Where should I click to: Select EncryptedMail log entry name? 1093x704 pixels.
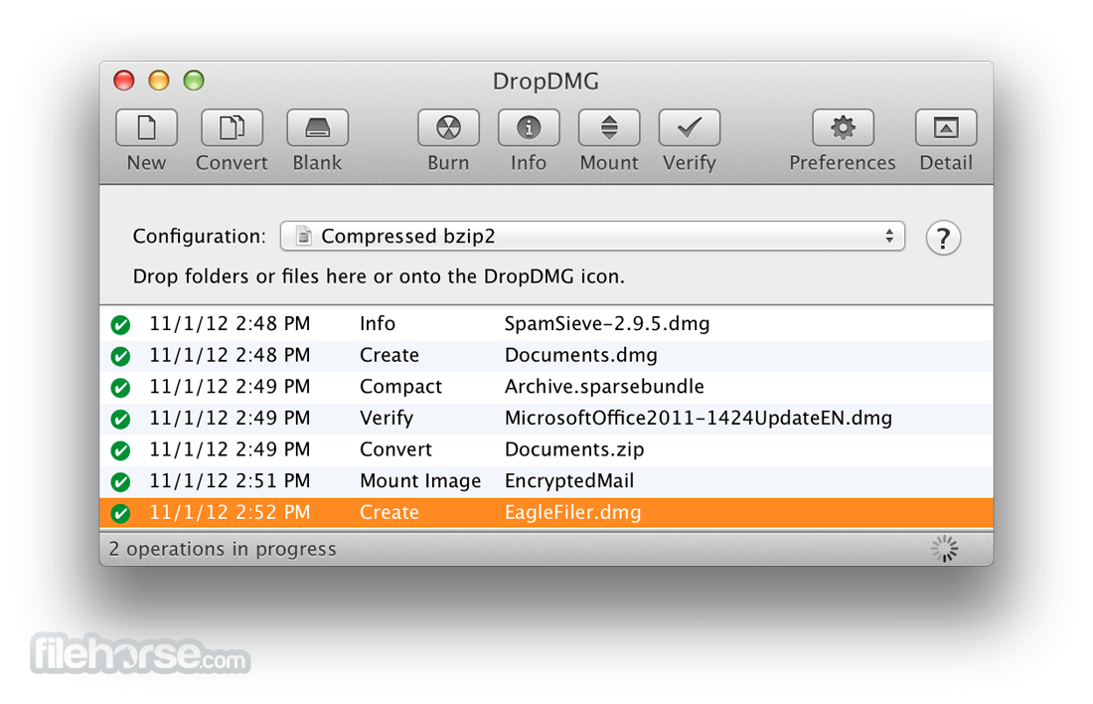pyautogui.click(x=569, y=480)
